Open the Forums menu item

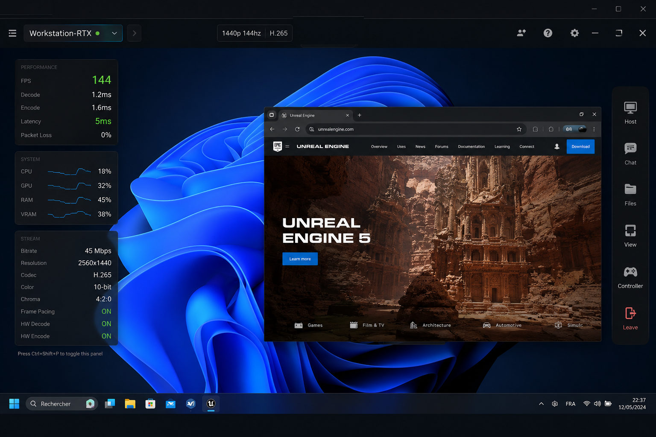(442, 146)
